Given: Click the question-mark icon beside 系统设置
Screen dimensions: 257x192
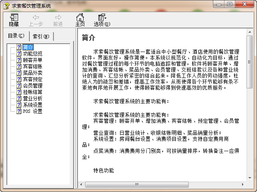Looking at the screenshot, I should tap(19, 105).
